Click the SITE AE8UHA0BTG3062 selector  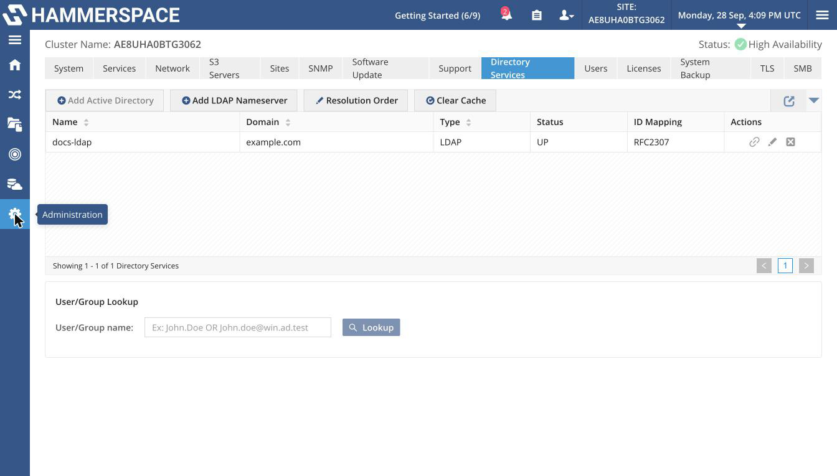(627, 14)
